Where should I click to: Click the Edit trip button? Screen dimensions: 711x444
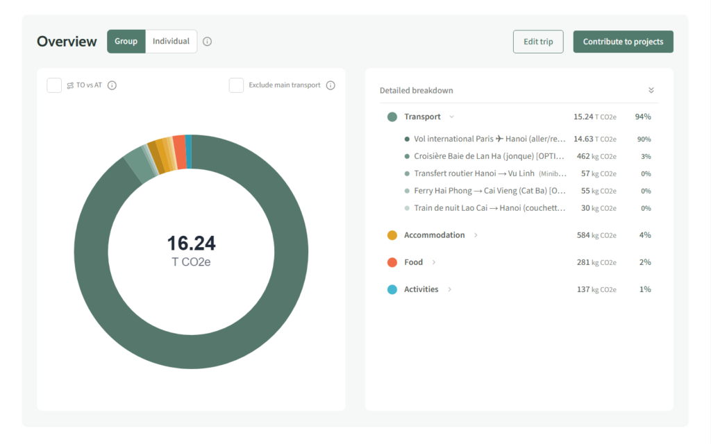coord(538,42)
